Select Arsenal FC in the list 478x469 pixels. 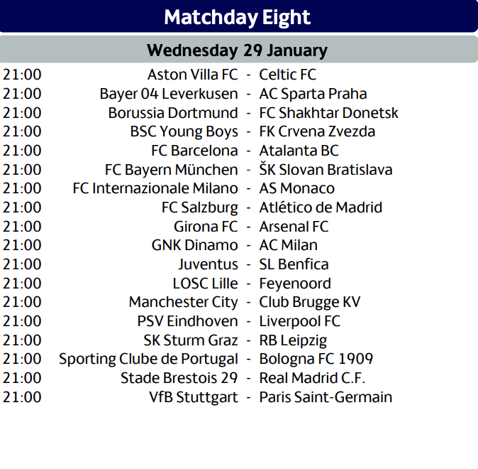coord(294,227)
